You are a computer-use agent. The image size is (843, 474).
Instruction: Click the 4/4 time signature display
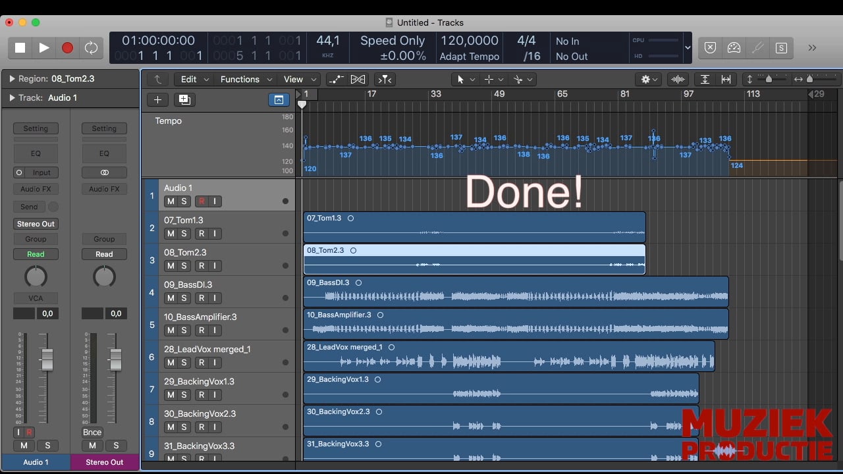click(x=526, y=41)
